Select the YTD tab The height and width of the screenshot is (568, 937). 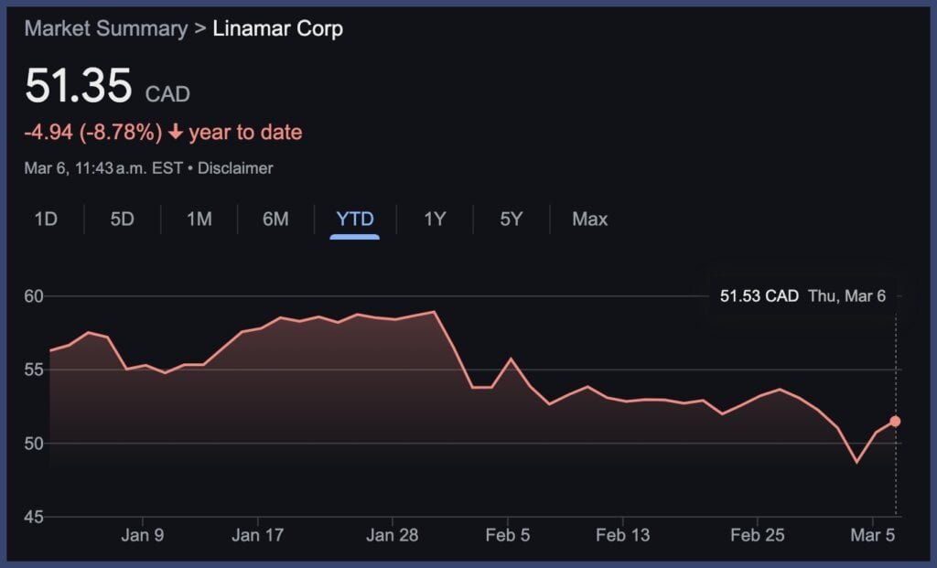354,220
